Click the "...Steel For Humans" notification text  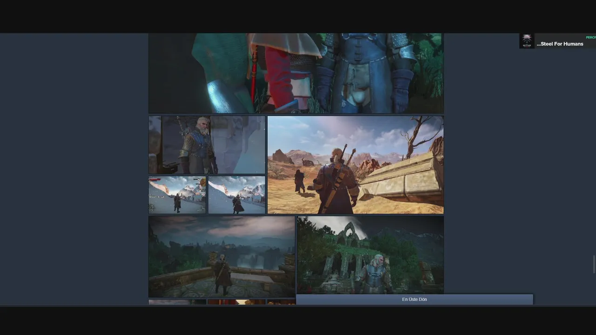[560, 44]
